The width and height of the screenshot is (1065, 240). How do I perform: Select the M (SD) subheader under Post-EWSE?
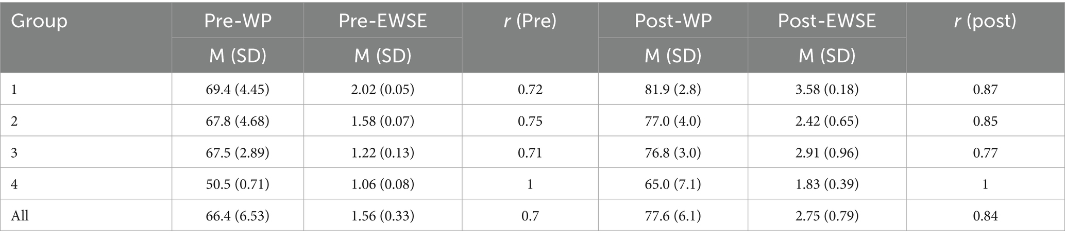826,55
